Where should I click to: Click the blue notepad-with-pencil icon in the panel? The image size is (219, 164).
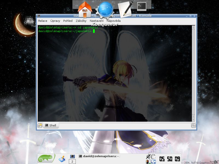click(62, 159)
